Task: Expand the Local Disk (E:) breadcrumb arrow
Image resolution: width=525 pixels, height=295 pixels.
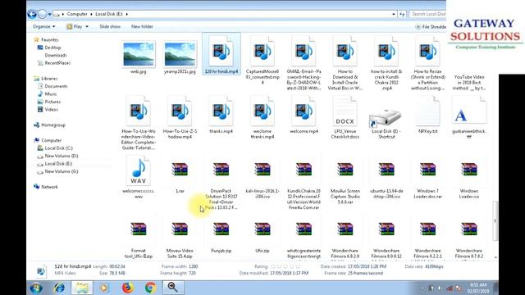Action: click(127, 14)
